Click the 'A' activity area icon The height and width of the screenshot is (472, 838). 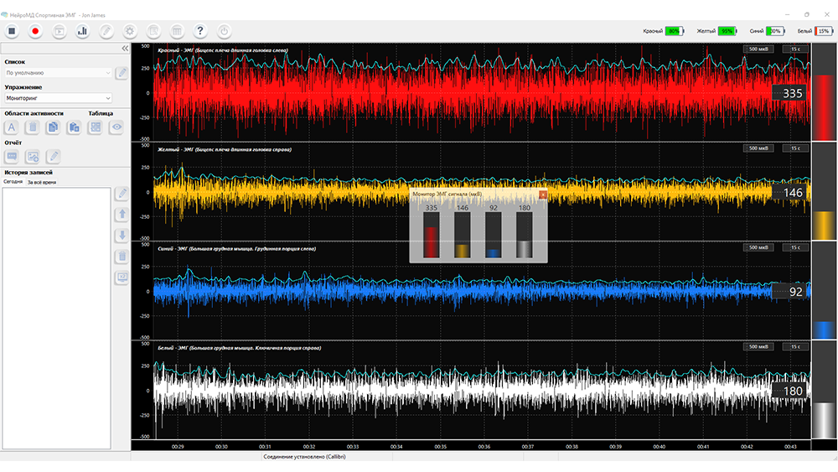point(11,127)
